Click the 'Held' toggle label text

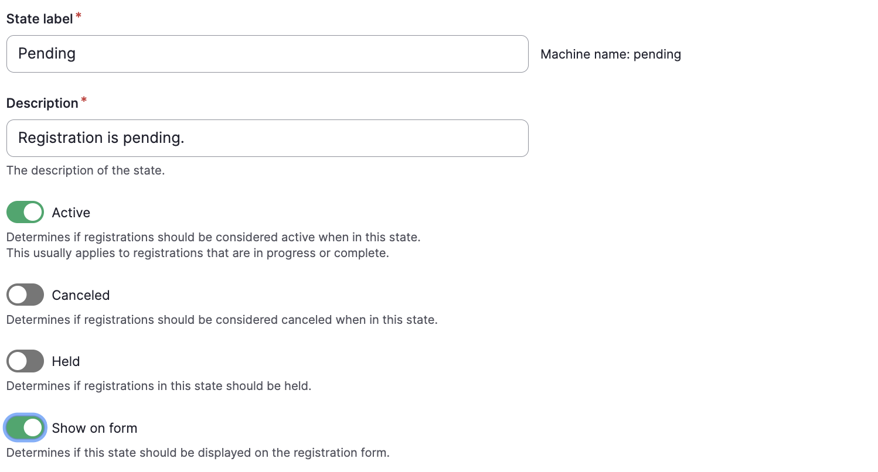[66, 361]
